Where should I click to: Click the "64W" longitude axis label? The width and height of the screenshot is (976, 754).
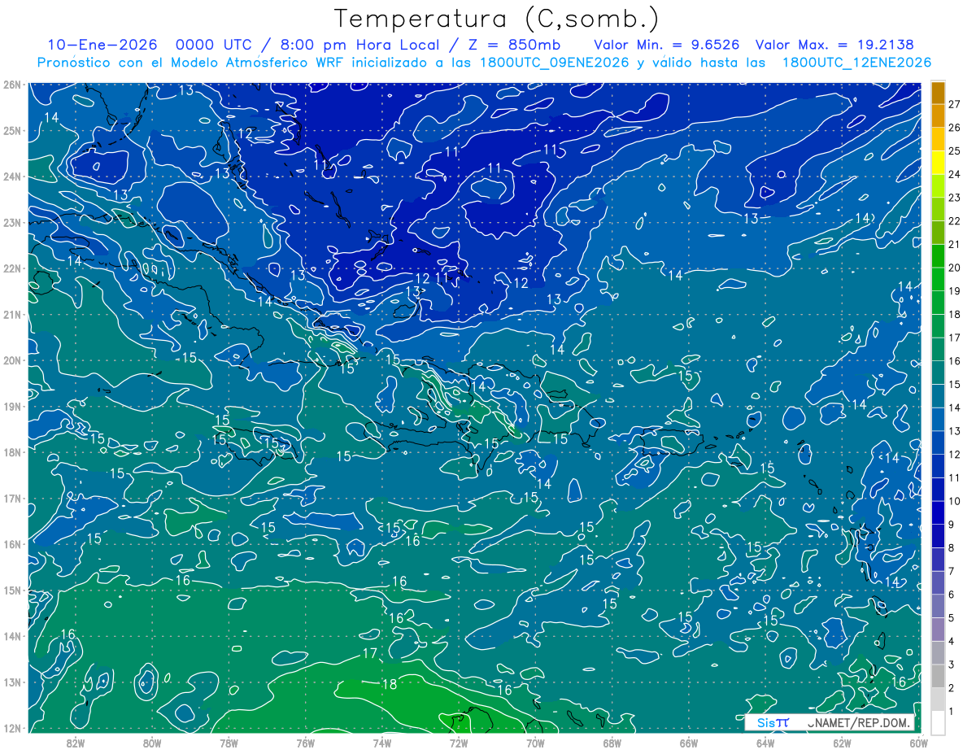[x=765, y=743]
